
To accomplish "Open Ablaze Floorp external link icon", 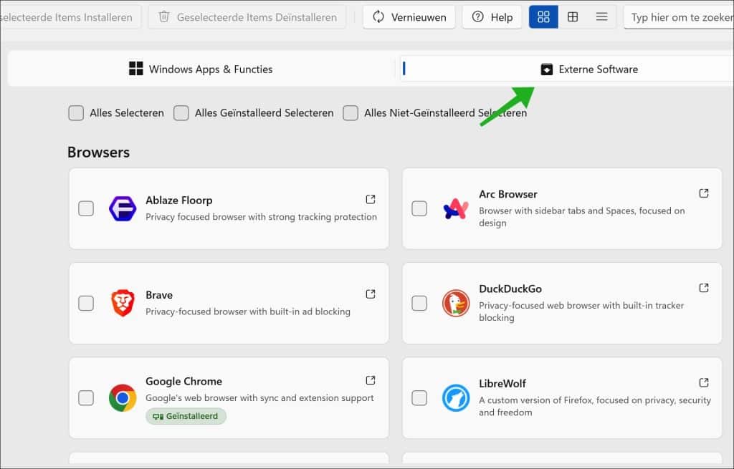I will click(371, 200).
